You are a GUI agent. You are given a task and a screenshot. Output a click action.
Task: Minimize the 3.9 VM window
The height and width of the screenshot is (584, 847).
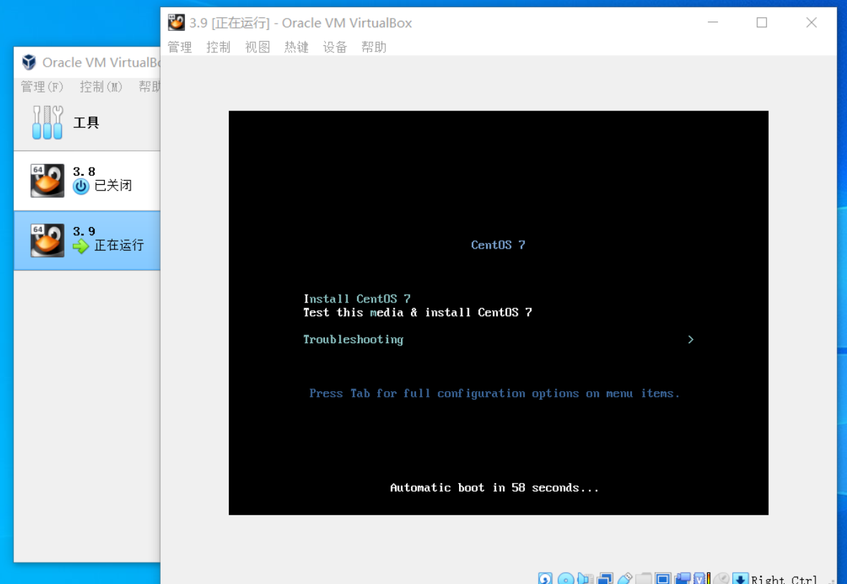pyautogui.click(x=713, y=22)
